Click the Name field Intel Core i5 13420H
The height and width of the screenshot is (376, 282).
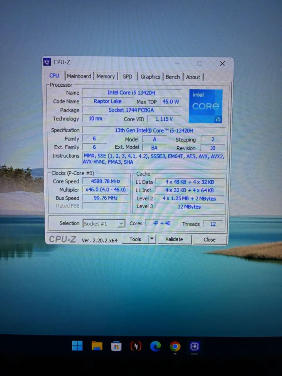click(131, 93)
